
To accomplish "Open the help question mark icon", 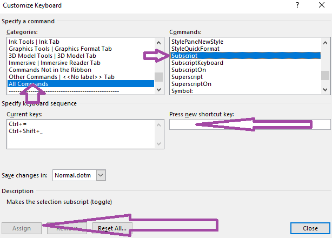I will [297, 5].
